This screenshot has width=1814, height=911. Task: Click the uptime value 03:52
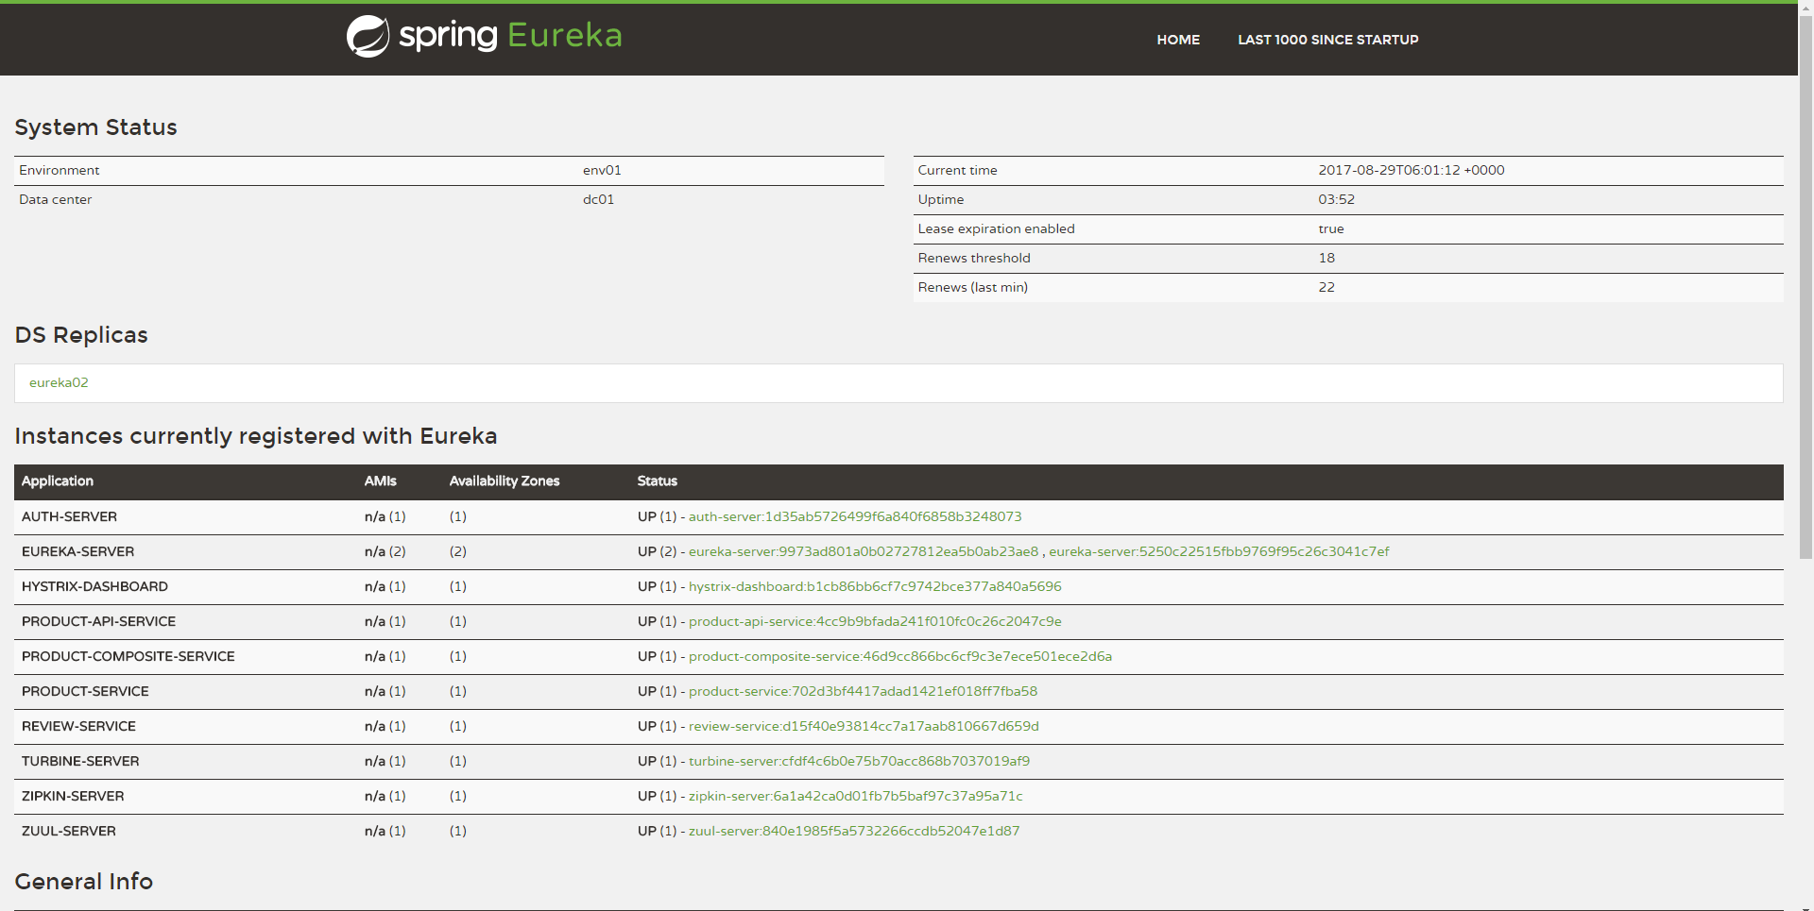(1337, 199)
